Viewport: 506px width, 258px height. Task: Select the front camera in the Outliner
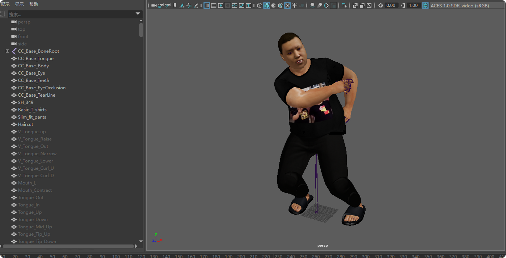click(x=23, y=36)
